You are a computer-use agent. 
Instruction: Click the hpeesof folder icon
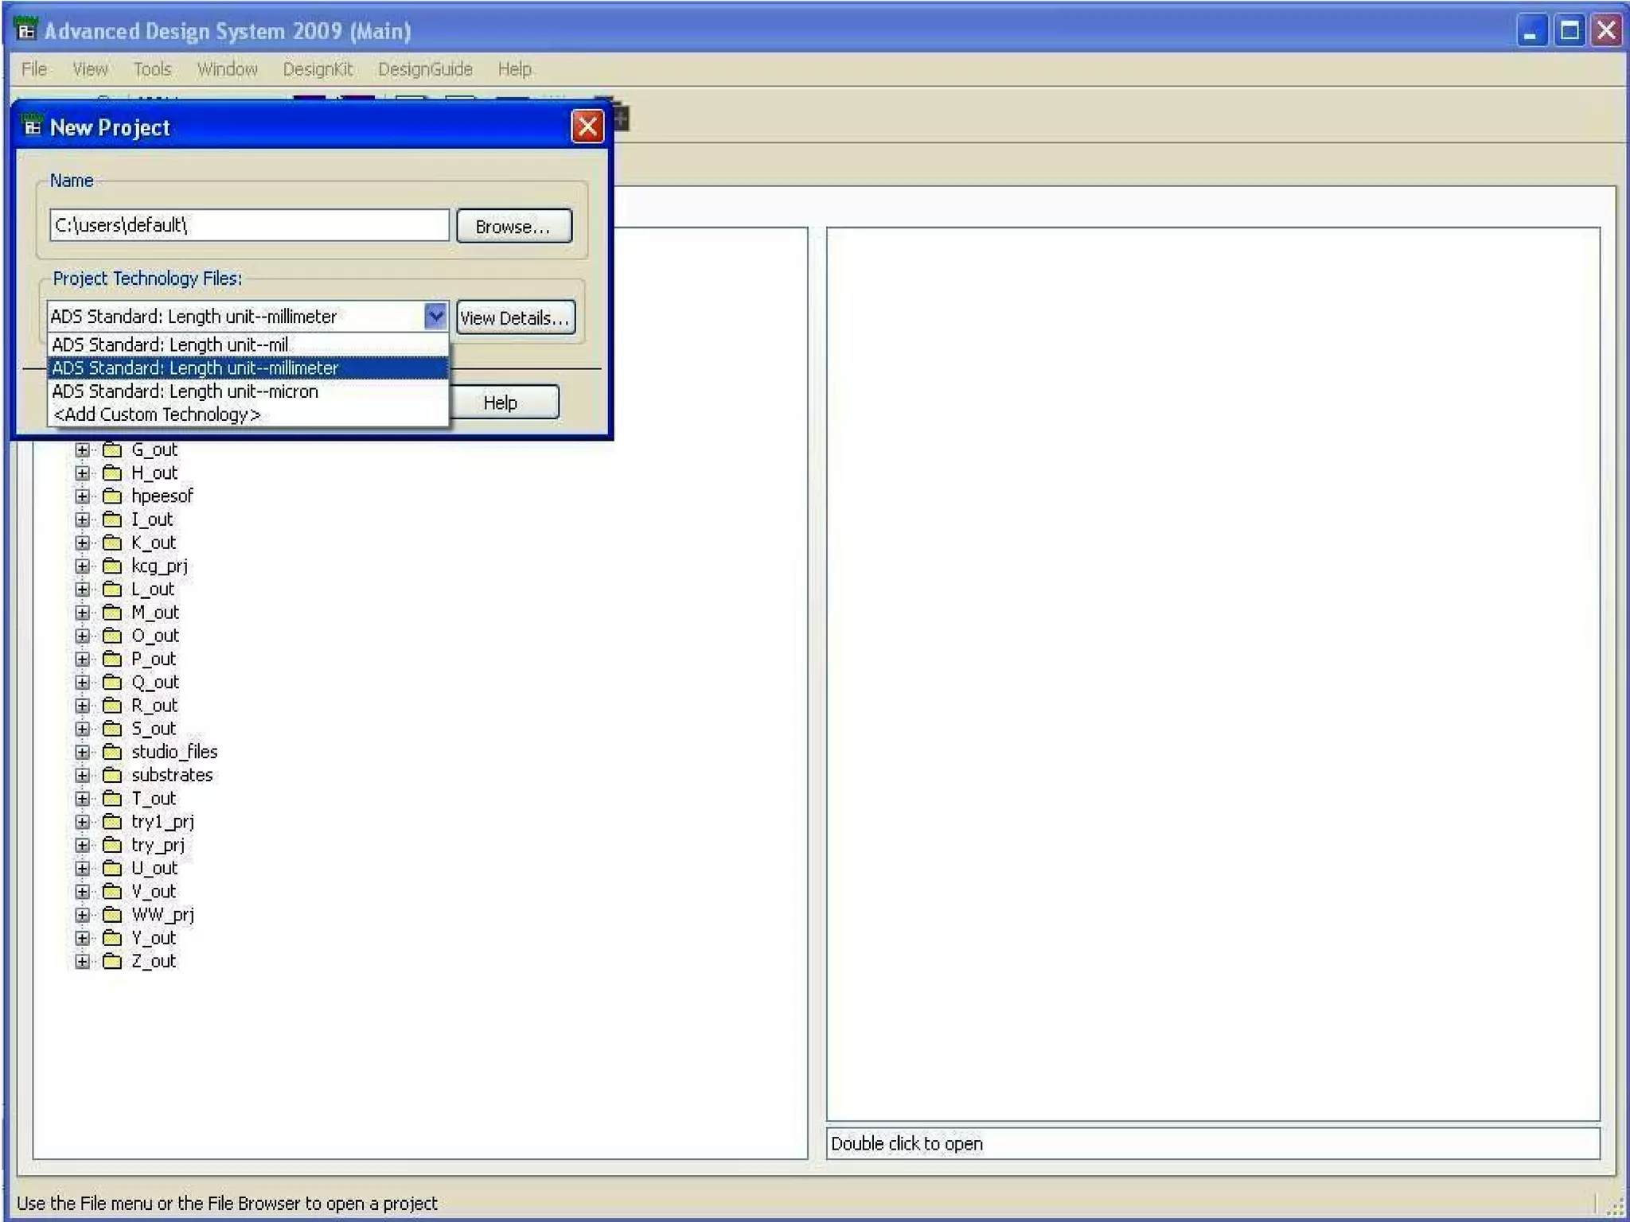[112, 496]
